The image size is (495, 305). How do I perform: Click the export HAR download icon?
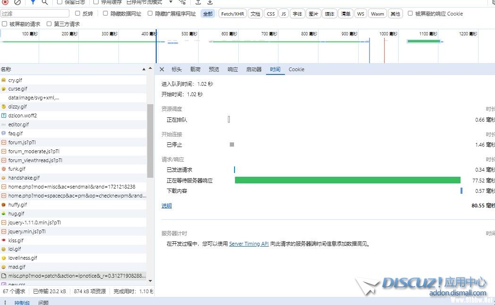(210, 2)
